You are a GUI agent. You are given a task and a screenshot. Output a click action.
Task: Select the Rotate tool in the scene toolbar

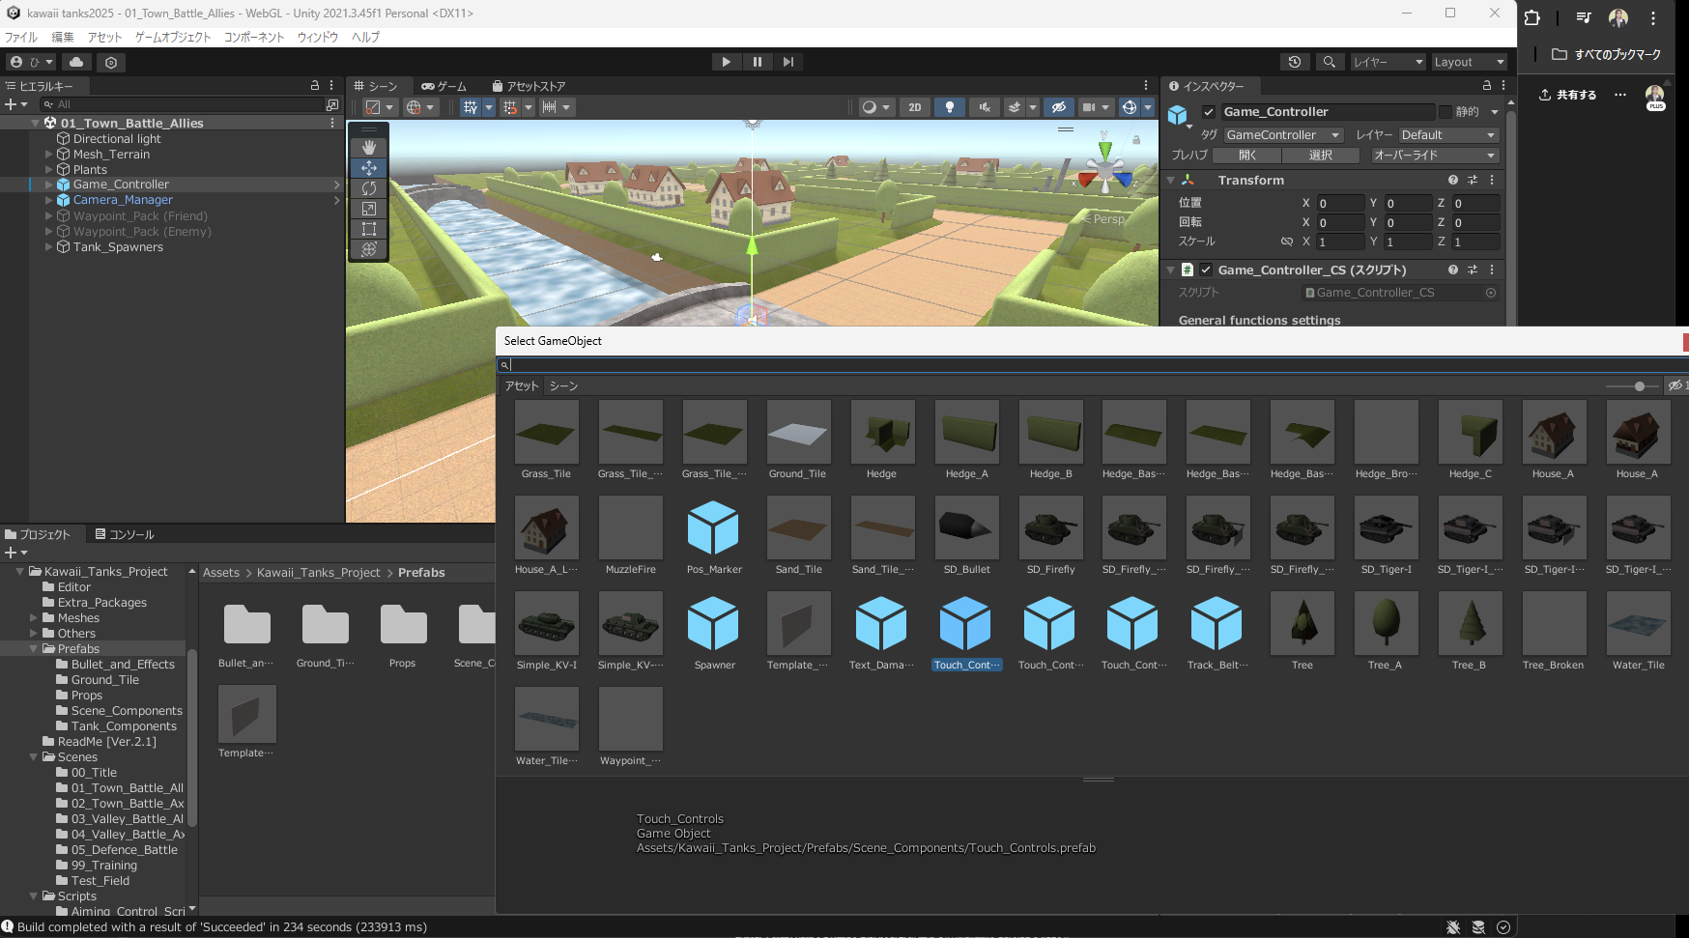[369, 188]
